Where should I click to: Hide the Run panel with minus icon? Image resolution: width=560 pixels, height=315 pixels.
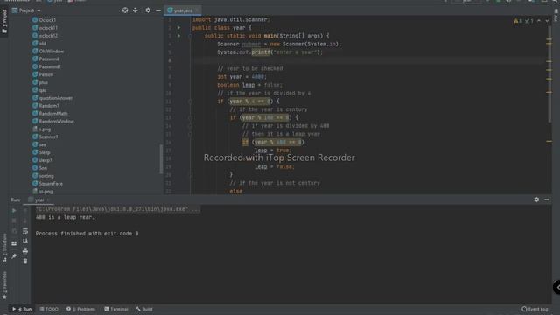pyautogui.click(x=547, y=199)
